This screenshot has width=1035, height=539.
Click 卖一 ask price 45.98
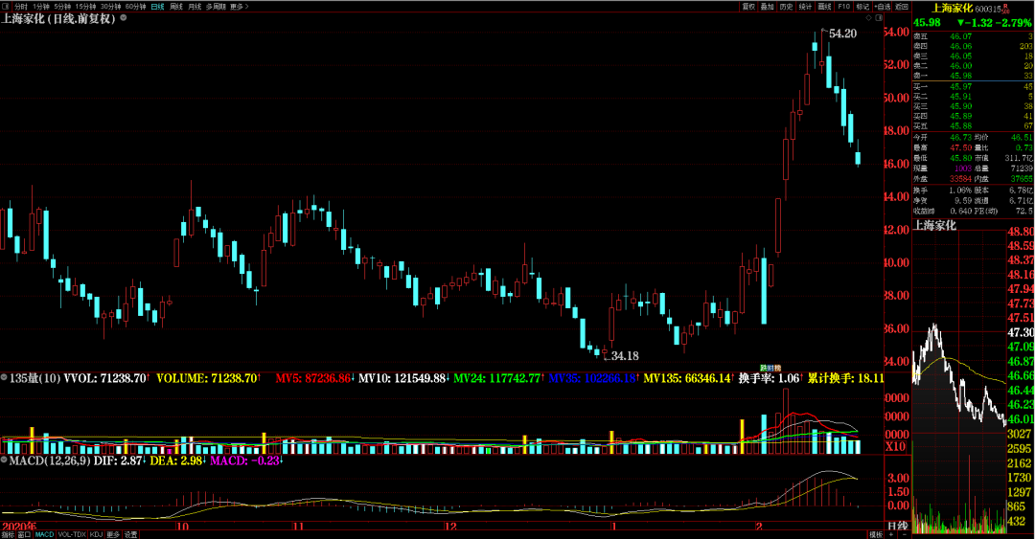tap(960, 76)
